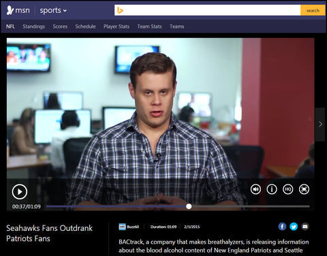Image resolution: width=327 pixels, height=256 pixels.
Task: Open the sports section dropdown
Action: (x=53, y=10)
